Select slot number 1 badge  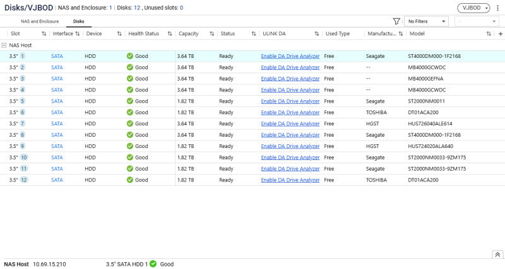pyautogui.click(x=23, y=56)
